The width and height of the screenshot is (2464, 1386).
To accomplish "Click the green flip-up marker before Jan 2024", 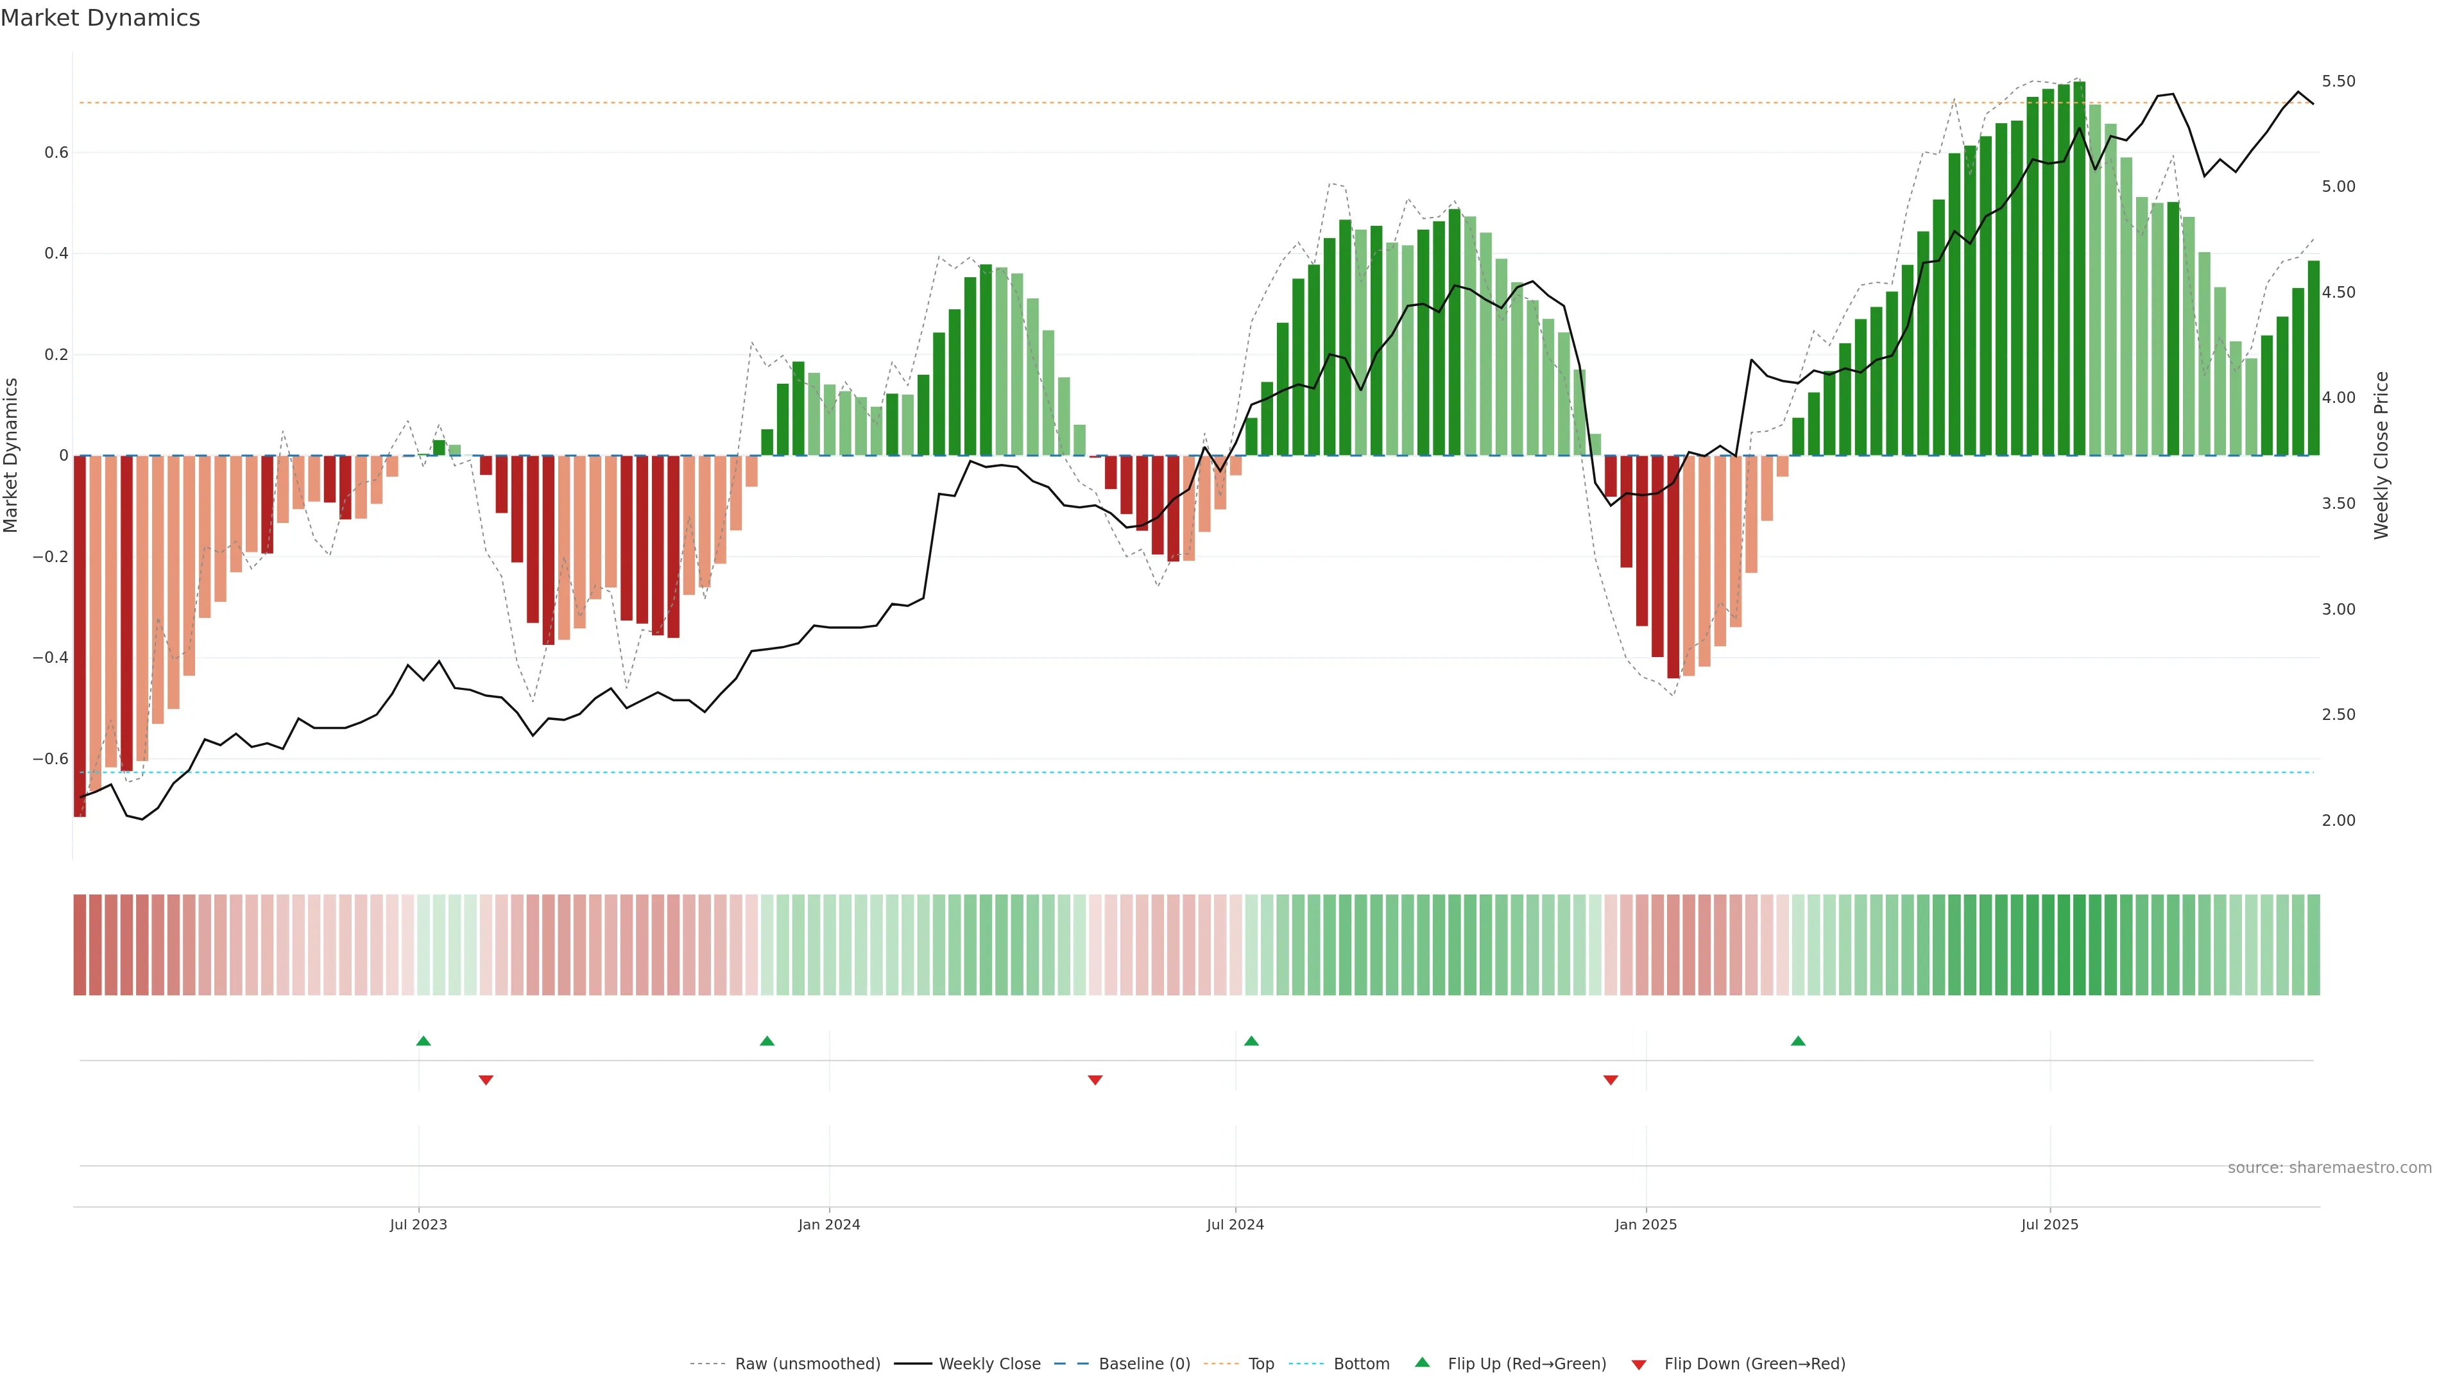I will 767,1041.
